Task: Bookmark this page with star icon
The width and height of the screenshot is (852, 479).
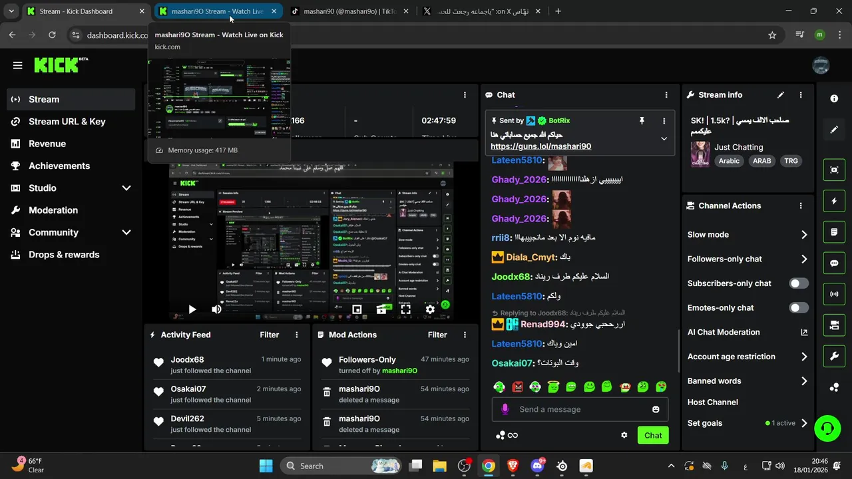Action: coord(772,35)
